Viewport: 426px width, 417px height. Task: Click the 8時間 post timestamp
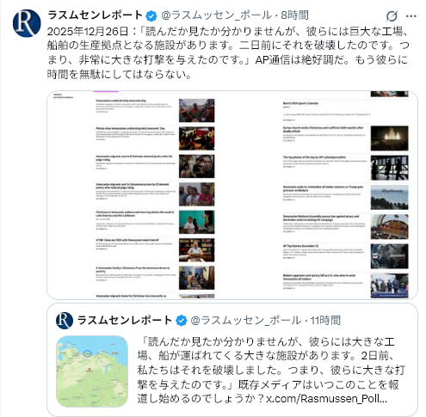[294, 15]
